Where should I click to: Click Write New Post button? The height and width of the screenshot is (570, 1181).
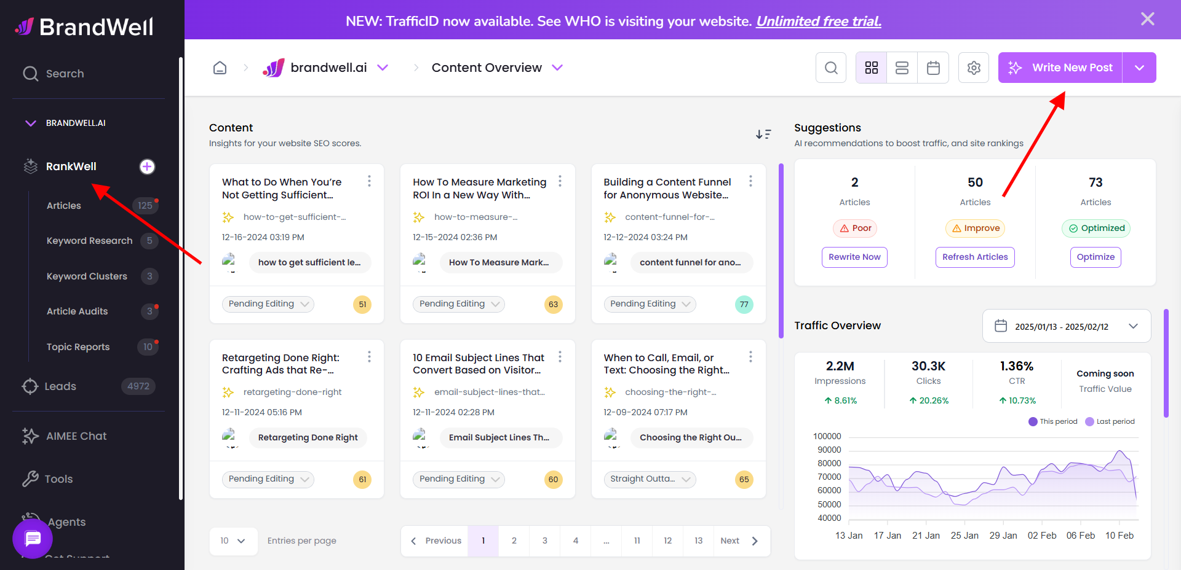[1060, 68]
